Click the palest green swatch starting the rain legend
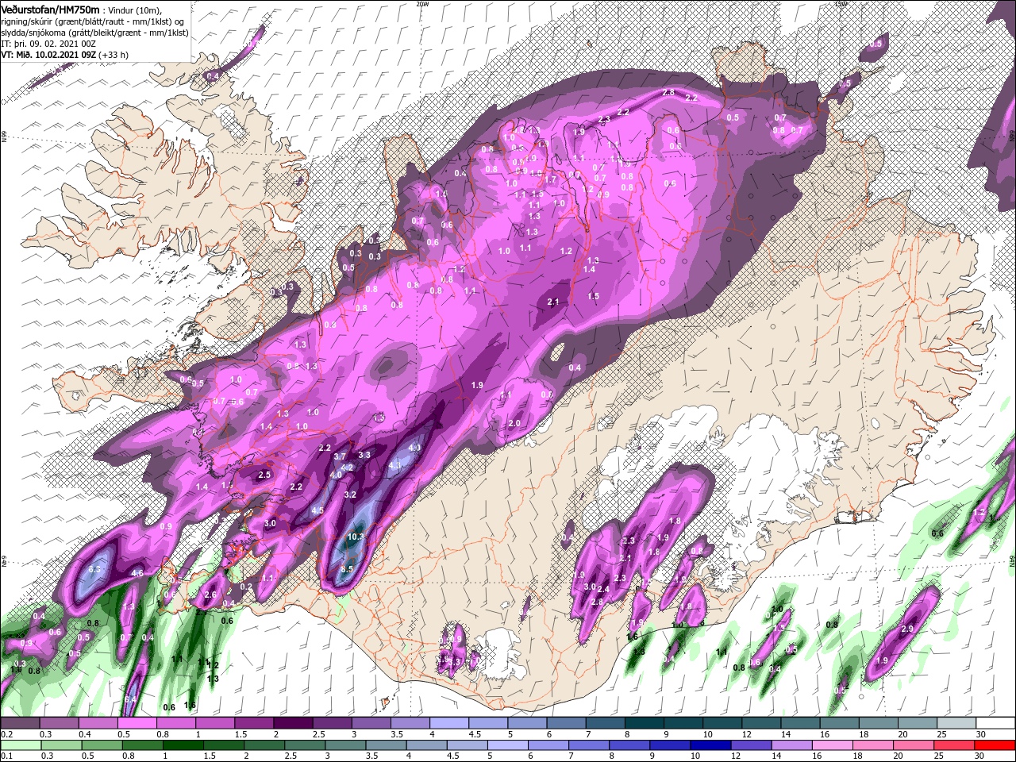 point(20,745)
